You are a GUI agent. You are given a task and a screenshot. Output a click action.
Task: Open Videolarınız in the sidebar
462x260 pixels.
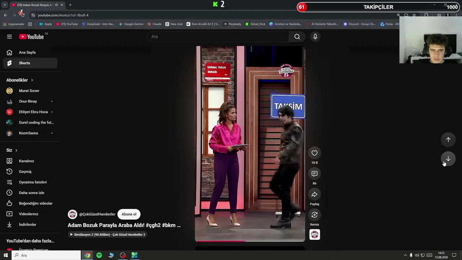tap(30, 214)
